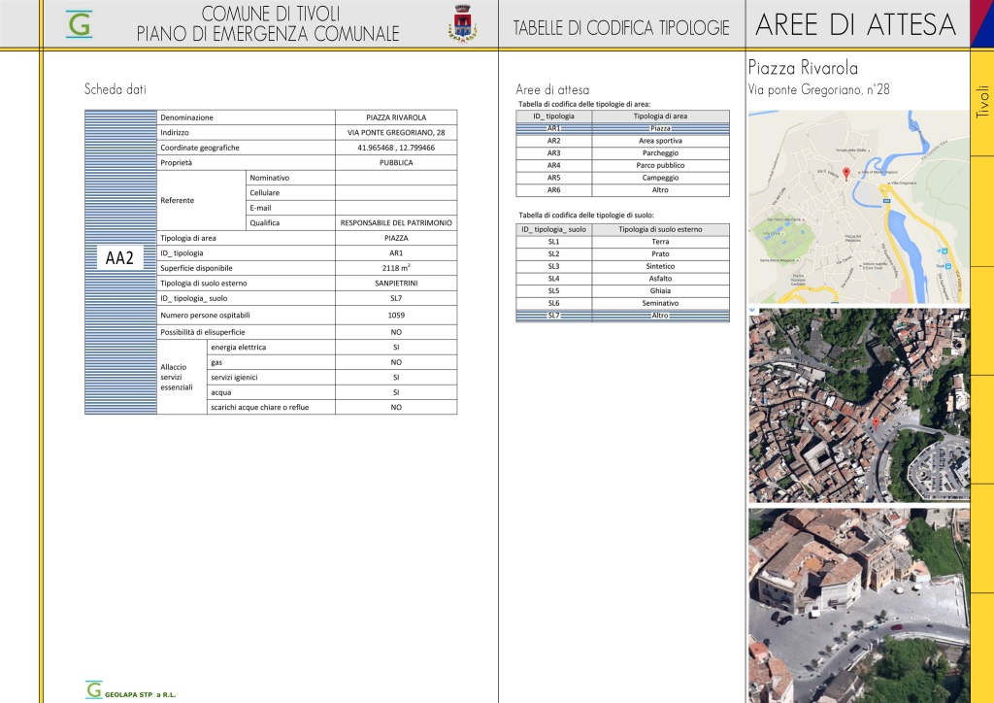Click the NO value for Possibilità di elisuperficie
The width and height of the screenshot is (994, 703).
[x=396, y=332]
